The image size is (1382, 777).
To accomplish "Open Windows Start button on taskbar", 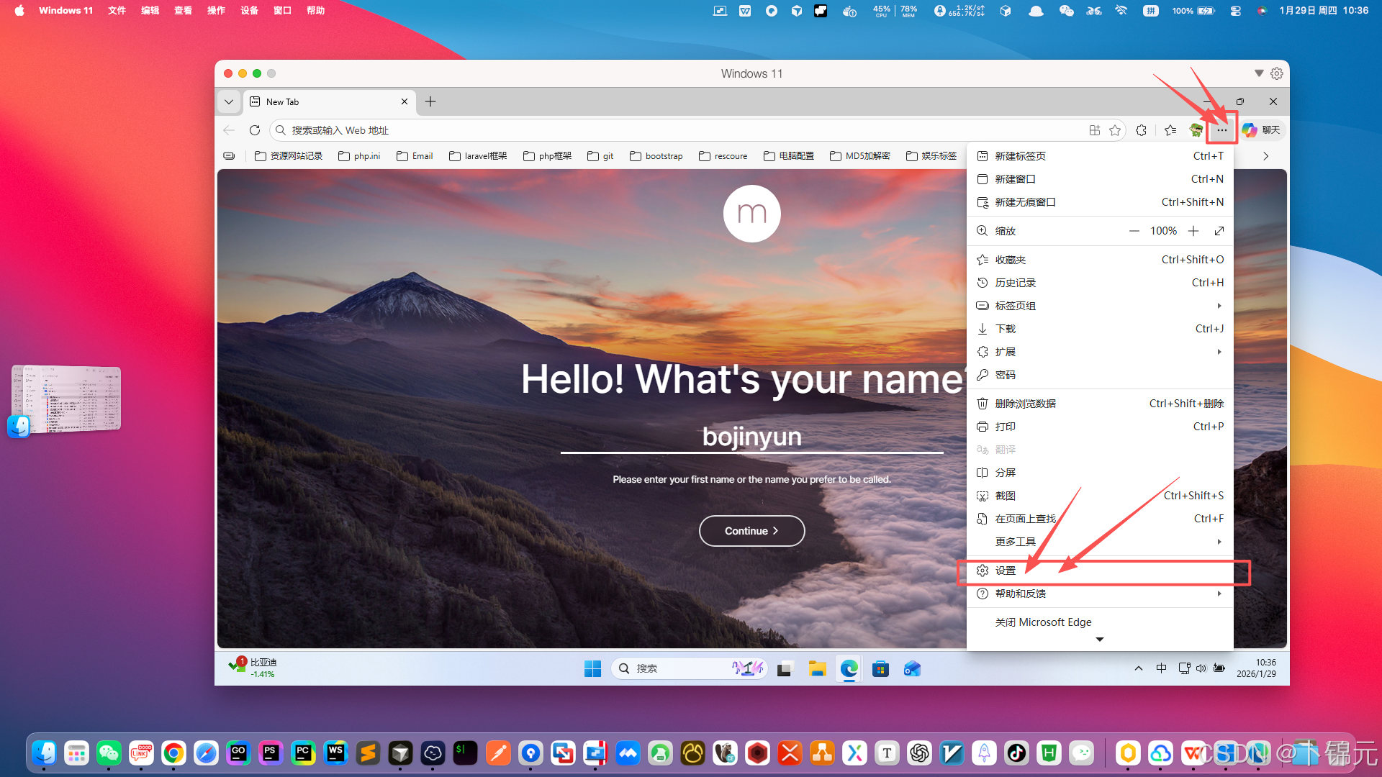I will click(x=592, y=669).
